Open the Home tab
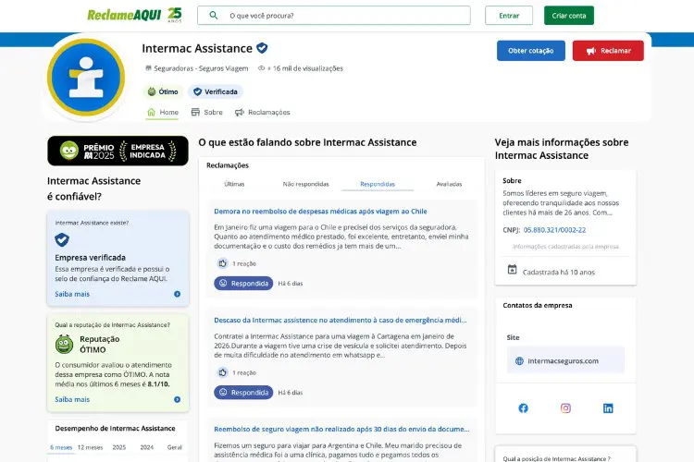Viewport: 694px width, 462px height. 163,113
